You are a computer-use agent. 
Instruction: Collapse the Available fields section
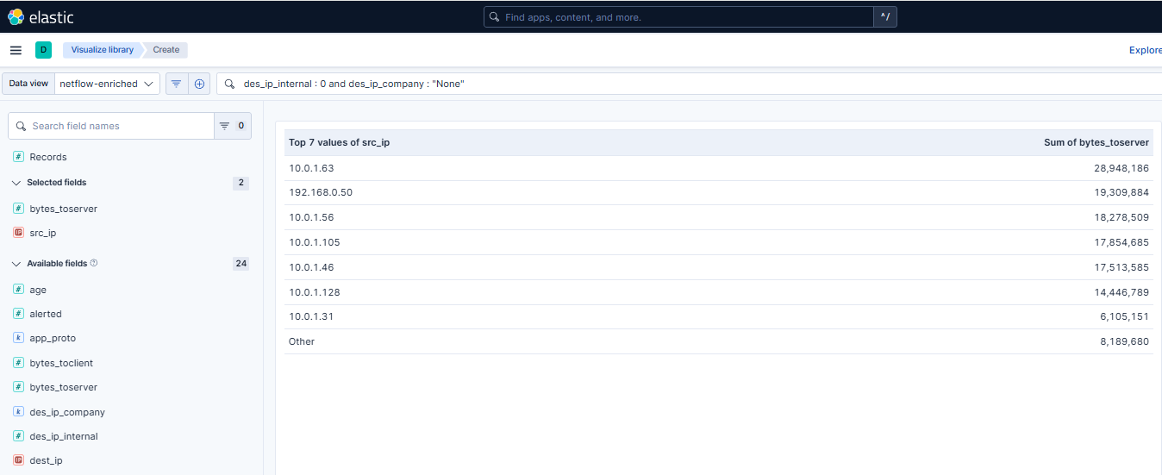pyautogui.click(x=16, y=263)
